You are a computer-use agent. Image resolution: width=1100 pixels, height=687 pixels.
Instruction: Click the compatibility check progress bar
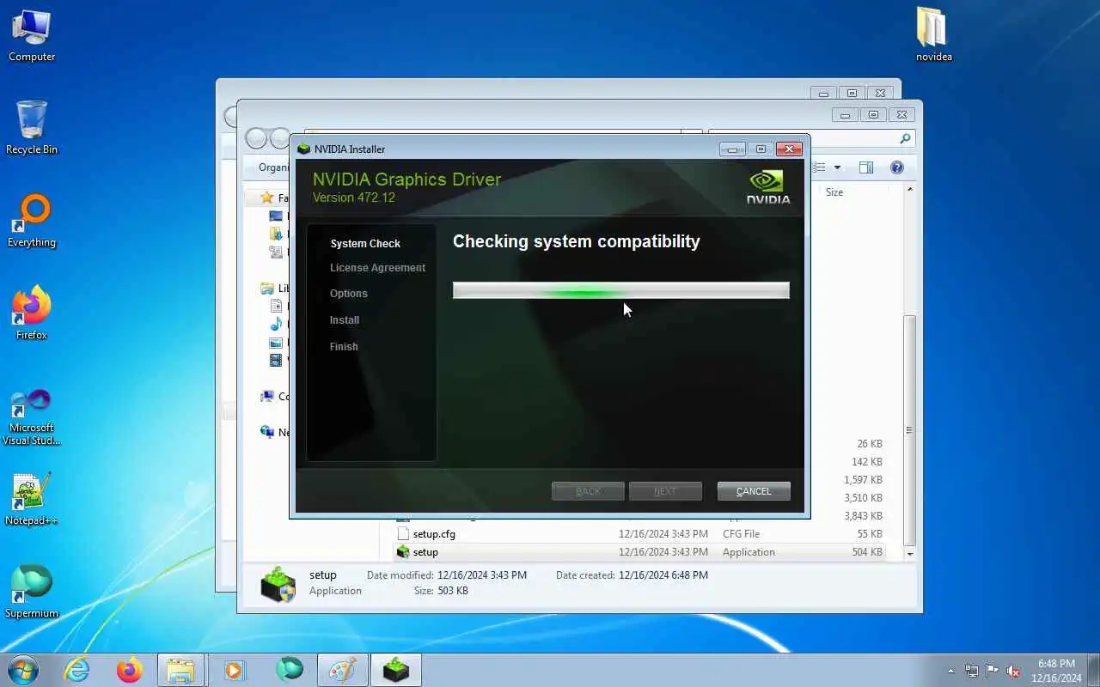pyautogui.click(x=620, y=291)
